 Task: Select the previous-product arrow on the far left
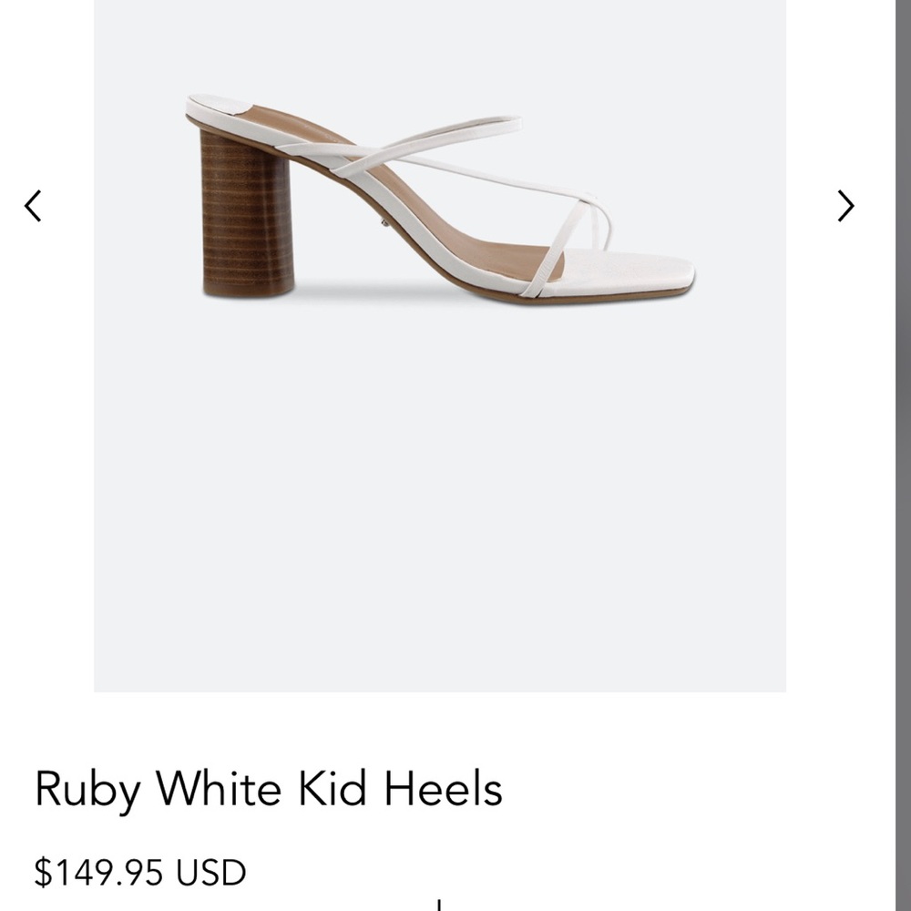(x=33, y=207)
